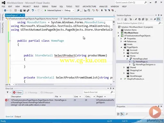Open the FILE menu
Screen dimensions: 164x123
click(3, 6)
